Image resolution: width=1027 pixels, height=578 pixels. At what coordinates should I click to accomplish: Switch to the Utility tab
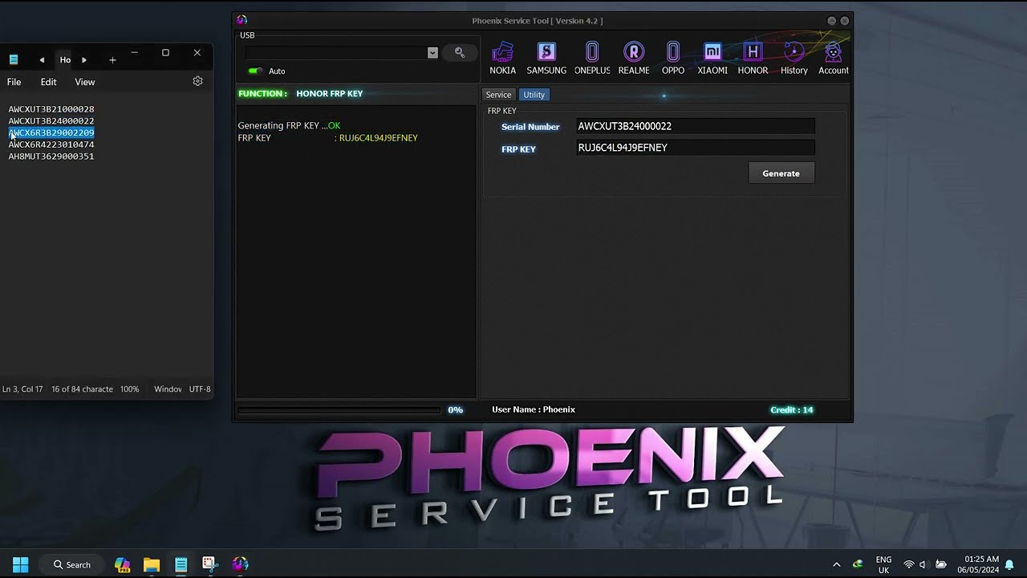(534, 95)
